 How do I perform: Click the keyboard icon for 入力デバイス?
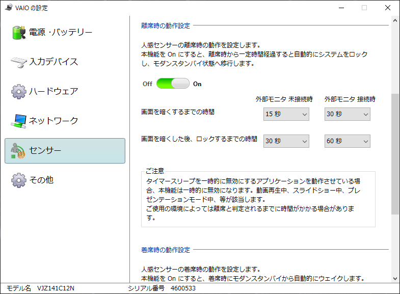[19, 62]
